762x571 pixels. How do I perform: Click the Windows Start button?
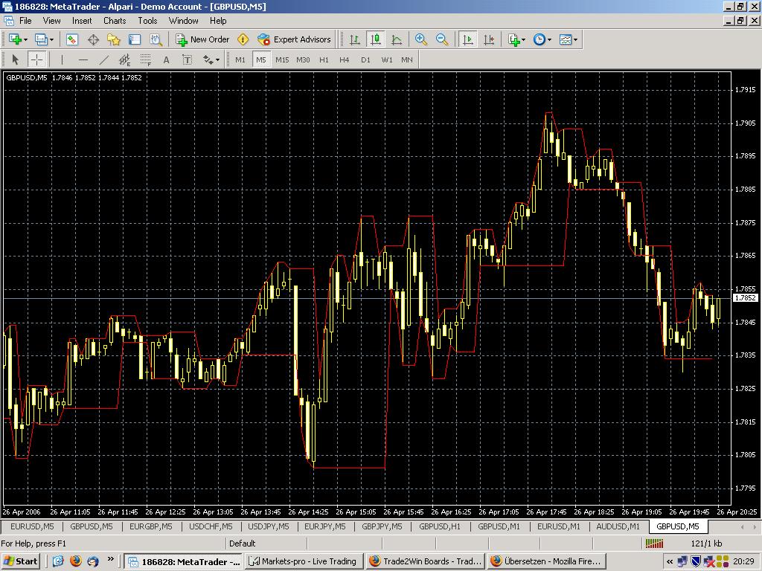22,561
